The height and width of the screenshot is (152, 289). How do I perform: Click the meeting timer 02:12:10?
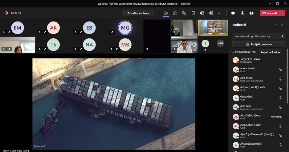pos(16,13)
